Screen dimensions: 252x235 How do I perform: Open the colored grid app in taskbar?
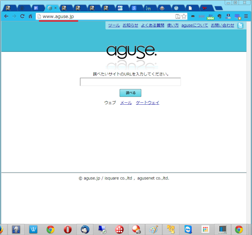[x=205, y=229]
